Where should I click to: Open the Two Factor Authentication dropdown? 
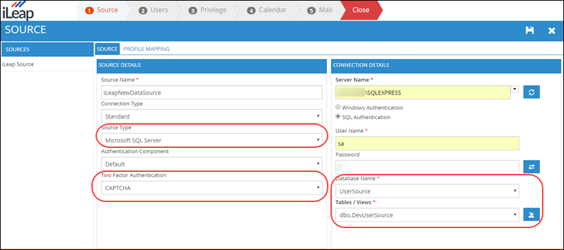tap(212, 188)
